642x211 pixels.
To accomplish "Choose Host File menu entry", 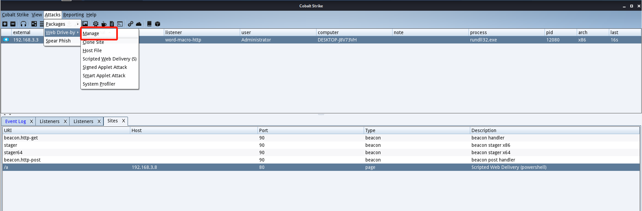I will [x=110, y=50].
